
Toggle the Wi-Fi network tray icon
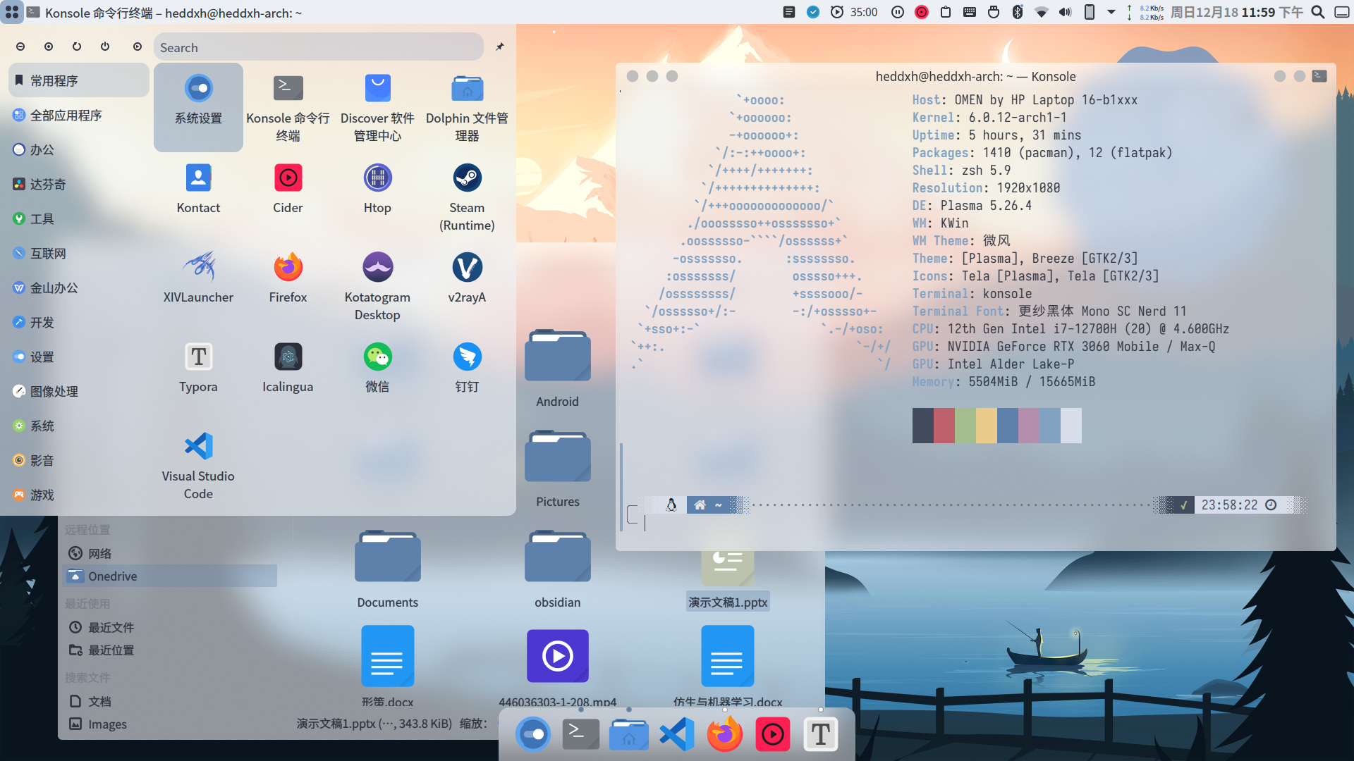[x=1041, y=12]
